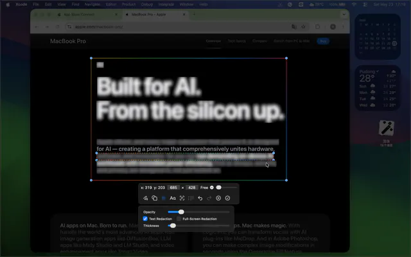Click the height field showing 428
Screen dimensions: 411x257
191,188
